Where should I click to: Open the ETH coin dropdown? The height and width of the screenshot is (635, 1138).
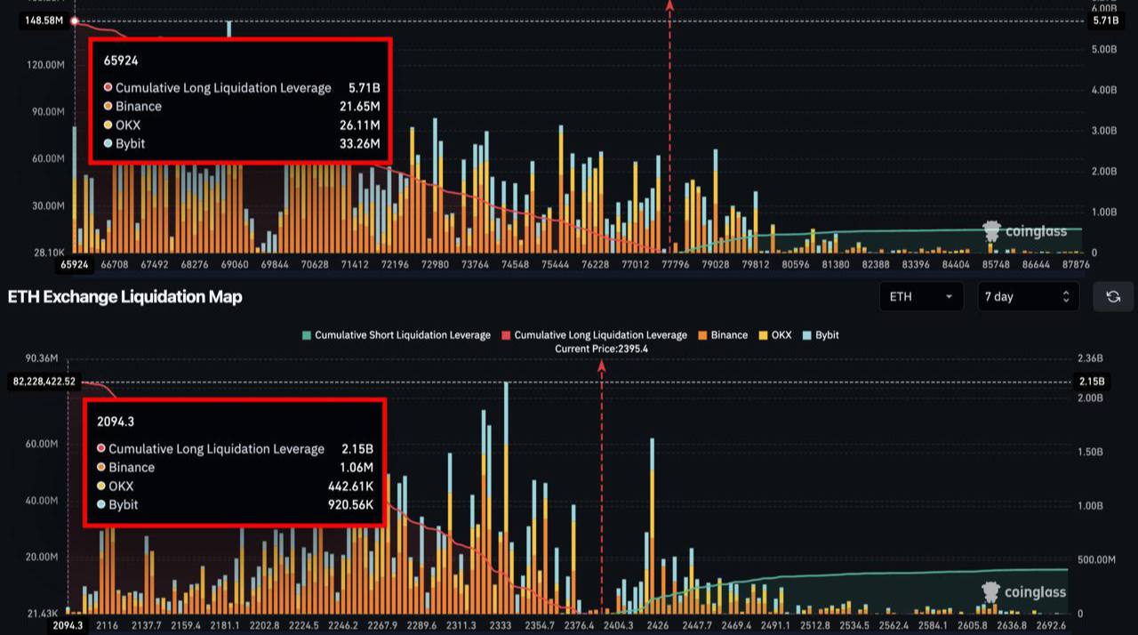click(x=921, y=296)
